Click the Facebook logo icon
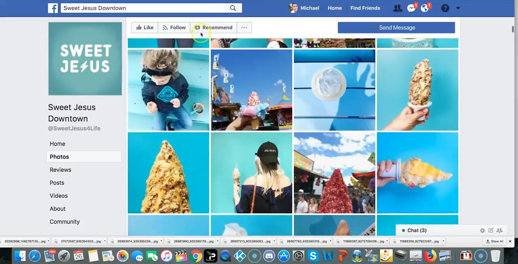The image size is (518, 264). [x=53, y=8]
